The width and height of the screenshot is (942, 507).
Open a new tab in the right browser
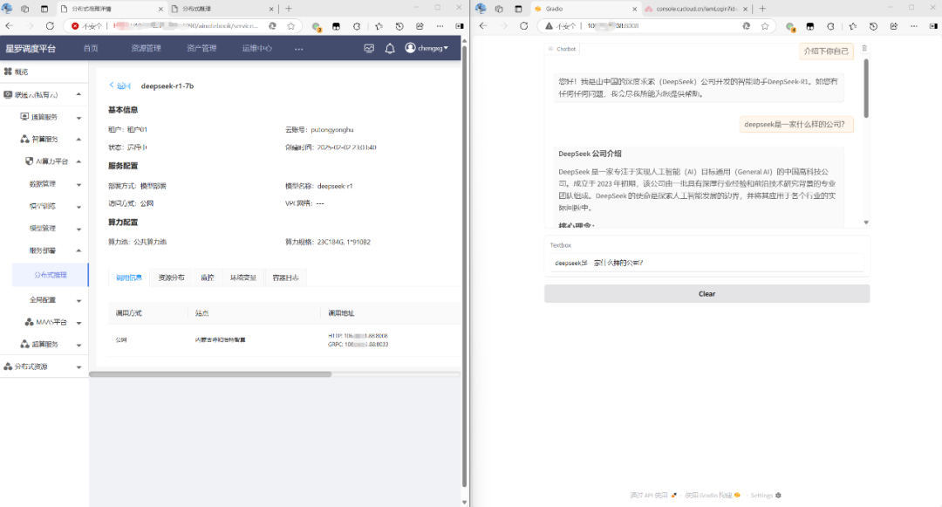762,9
